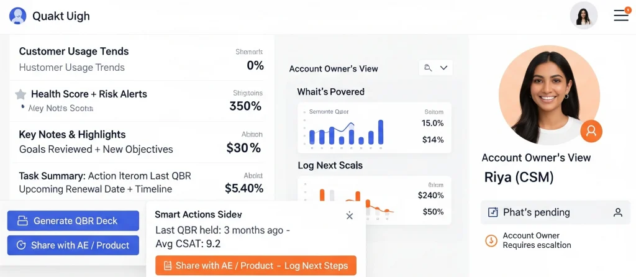Click the search icon beside Account Owner's View
Screen dimensions: 636x277
click(x=427, y=68)
